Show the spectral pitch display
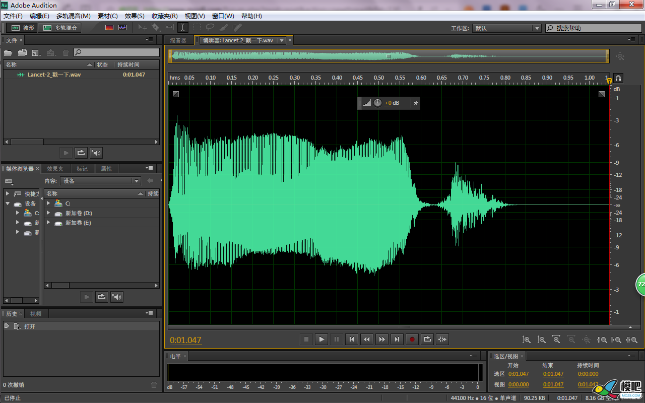Image resolution: width=645 pixels, height=403 pixels. tap(122, 28)
